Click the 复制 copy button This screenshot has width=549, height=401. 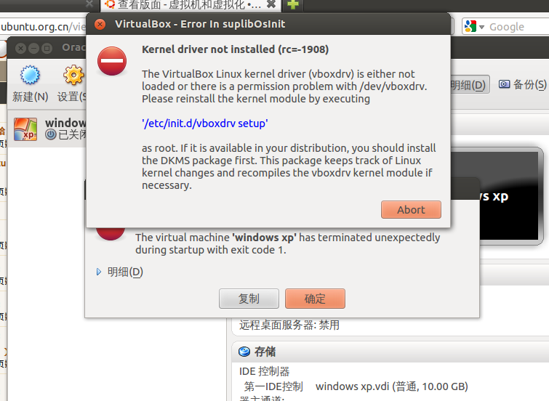pyautogui.click(x=249, y=299)
